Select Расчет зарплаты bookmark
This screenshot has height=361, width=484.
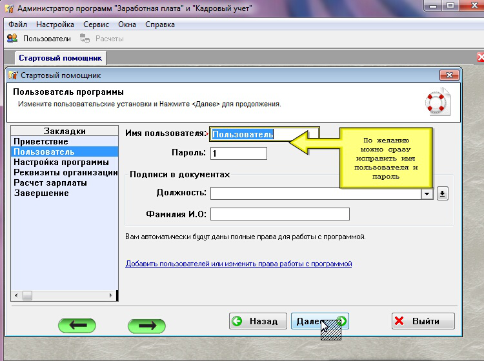point(65,183)
